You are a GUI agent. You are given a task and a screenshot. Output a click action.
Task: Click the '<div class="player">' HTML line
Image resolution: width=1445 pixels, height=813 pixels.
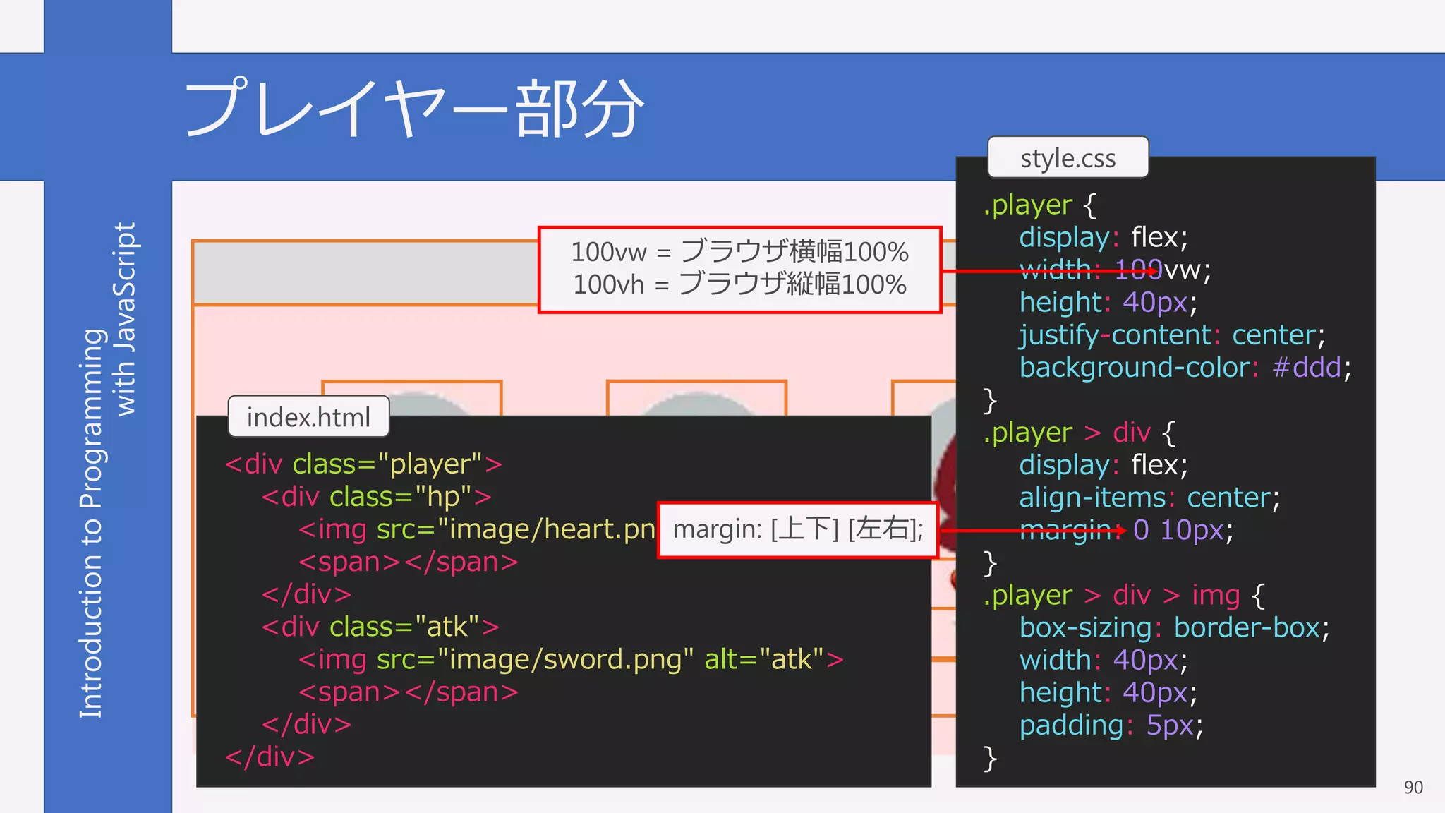(363, 464)
